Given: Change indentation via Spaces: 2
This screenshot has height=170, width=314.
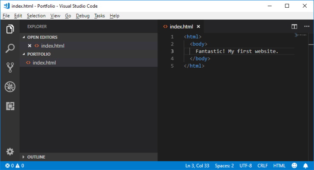Looking at the screenshot, I should (224, 166).
